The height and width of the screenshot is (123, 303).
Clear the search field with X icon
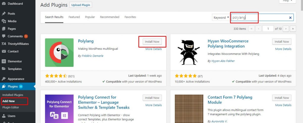(290, 18)
